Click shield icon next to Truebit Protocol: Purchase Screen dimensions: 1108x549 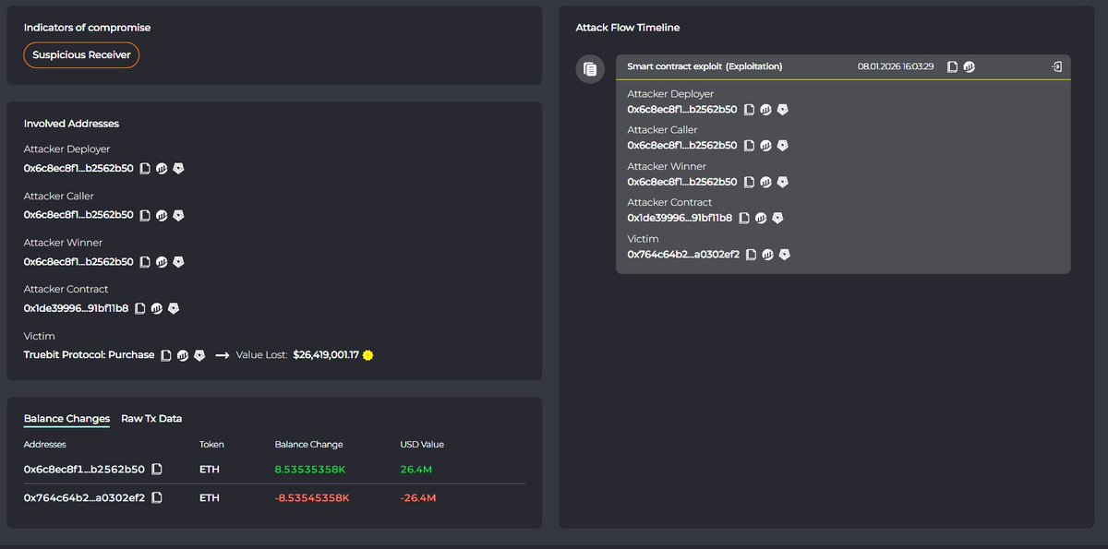[199, 355]
